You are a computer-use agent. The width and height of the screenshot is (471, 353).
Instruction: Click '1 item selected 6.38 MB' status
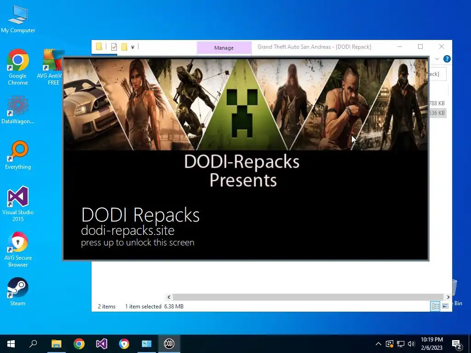pos(154,307)
